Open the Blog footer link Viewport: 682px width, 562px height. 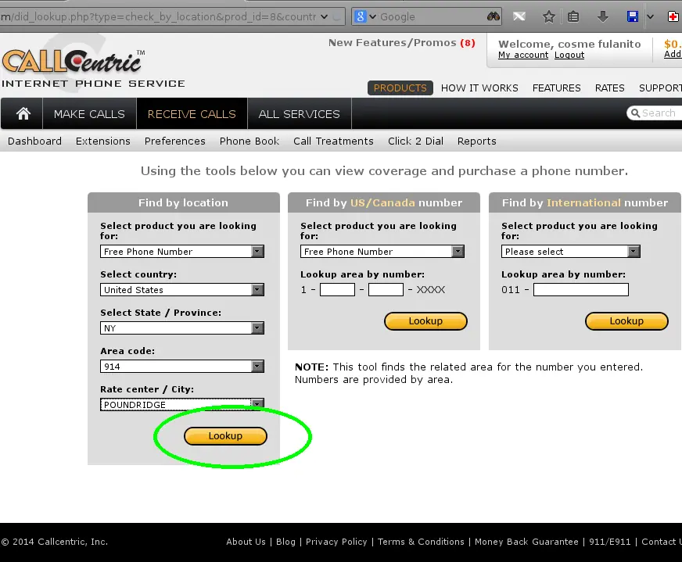coord(285,542)
